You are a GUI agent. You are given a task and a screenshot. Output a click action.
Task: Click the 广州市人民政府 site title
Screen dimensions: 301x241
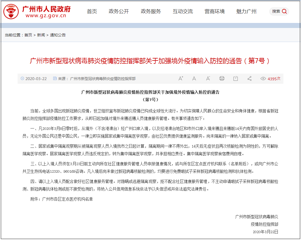[x=46, y=9]
